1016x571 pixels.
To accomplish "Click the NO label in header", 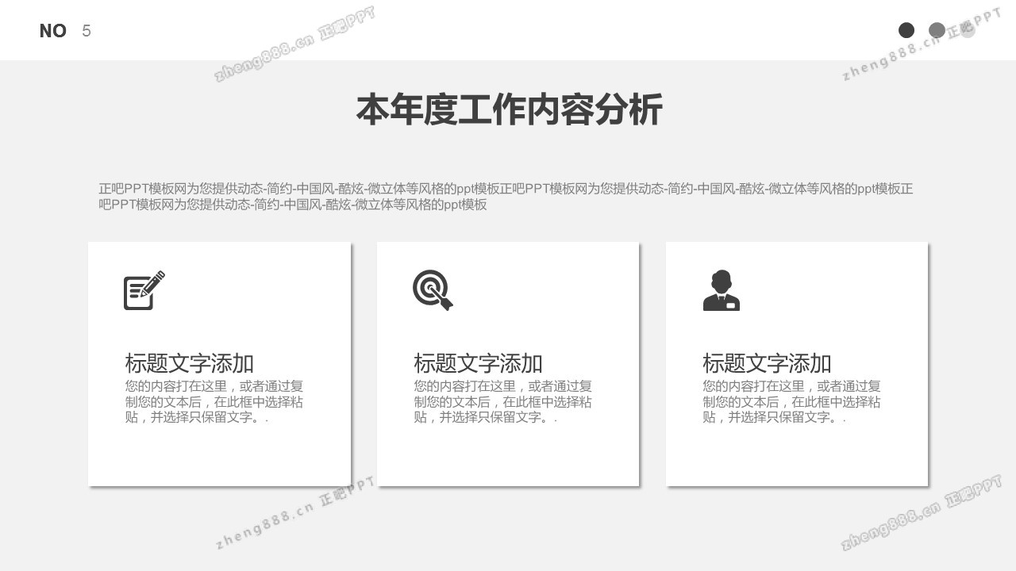I will [53, 31].
